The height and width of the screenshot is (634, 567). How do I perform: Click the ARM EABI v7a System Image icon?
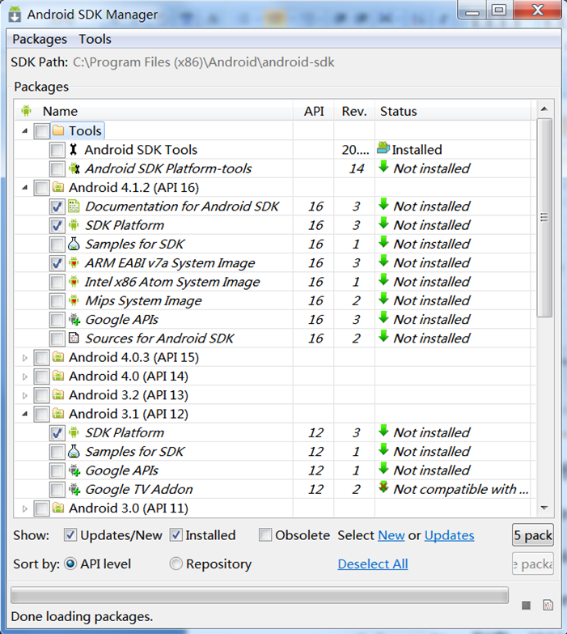pyautogui.click(x=74, y=263)
